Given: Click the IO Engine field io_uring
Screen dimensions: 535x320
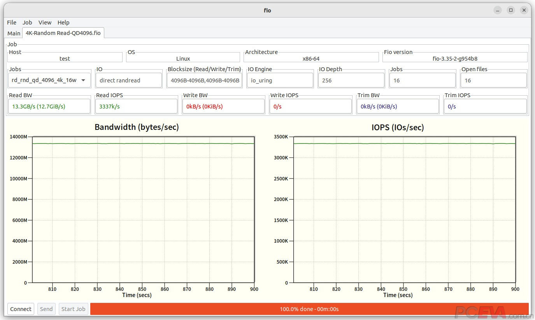Looking at the screenshot, I should [280, 80].
